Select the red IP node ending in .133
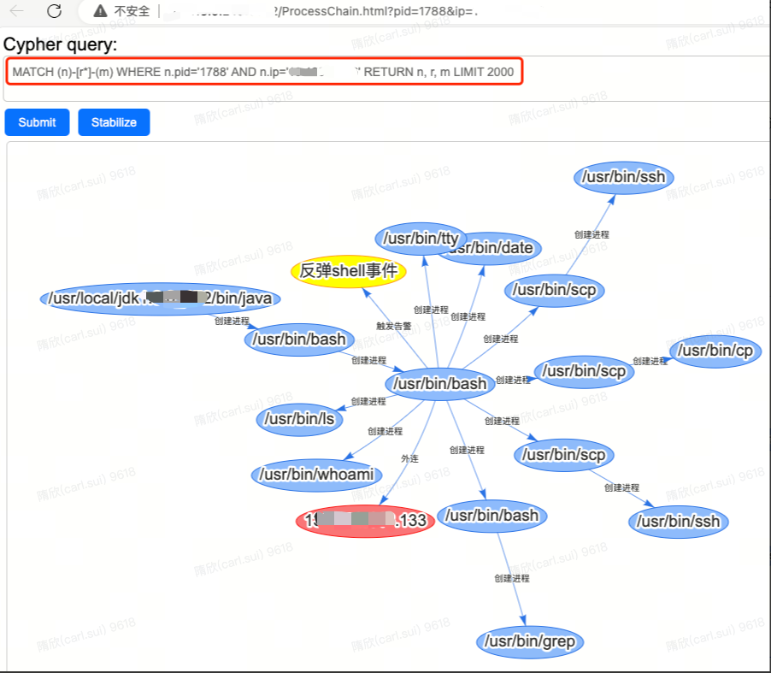The height and width of the screenshot is (673, 771). pyautogui.click(x=365, y=521)
